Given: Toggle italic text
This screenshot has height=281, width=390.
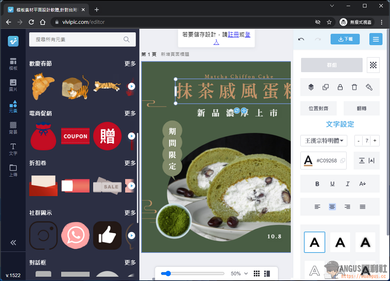Looking at the screenshot, I should [347, 184].
